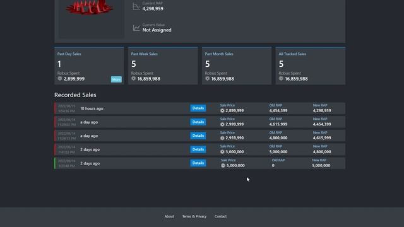
Task: Open Details for the 3,000,000 sale
Action: (x=198, y=149)
